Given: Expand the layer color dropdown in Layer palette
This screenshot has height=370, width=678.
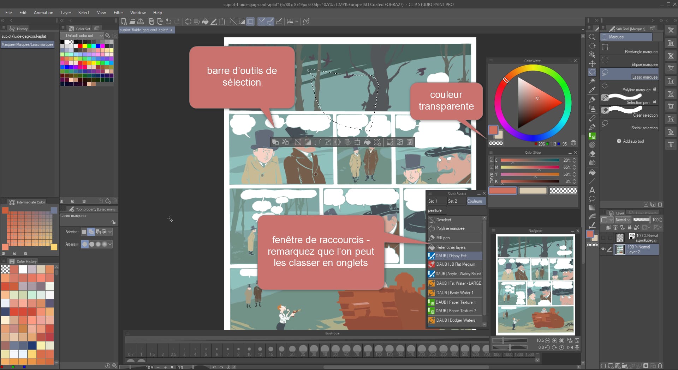Looking at the screenshot, I should pos(607,220).
